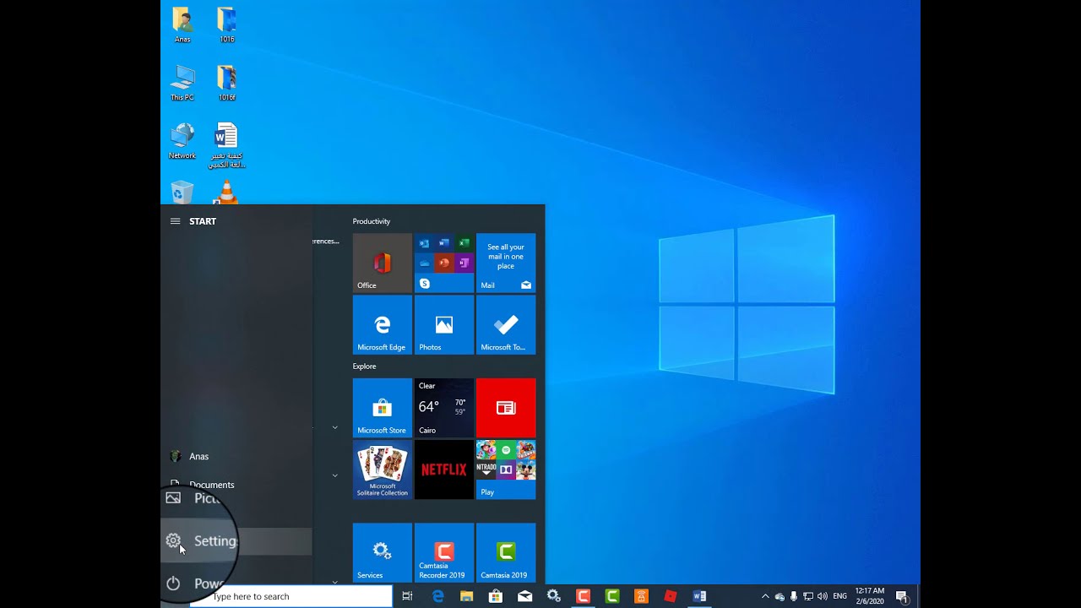Open the green Camtasia taskbar icon
Screen dimensions: 1081x608
(612, 596)
